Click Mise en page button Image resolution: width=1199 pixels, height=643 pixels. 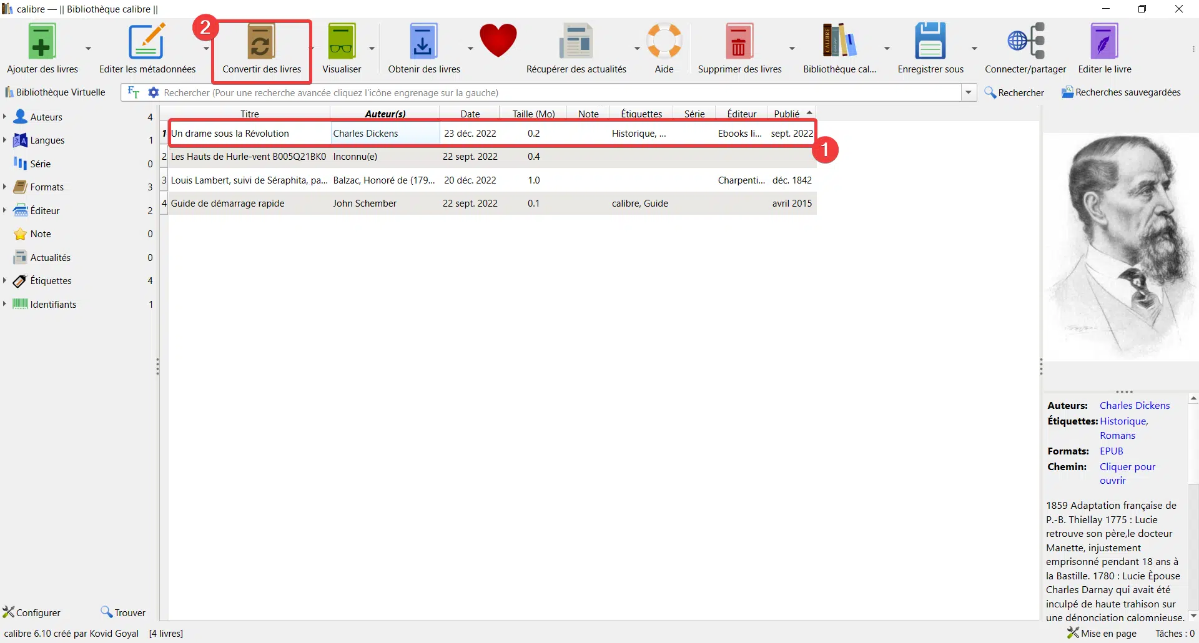[x=1102, y=633]
